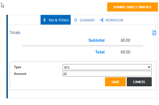159x105 pixels.
Task: Click the workflow diagram icon
Action: 102,20
